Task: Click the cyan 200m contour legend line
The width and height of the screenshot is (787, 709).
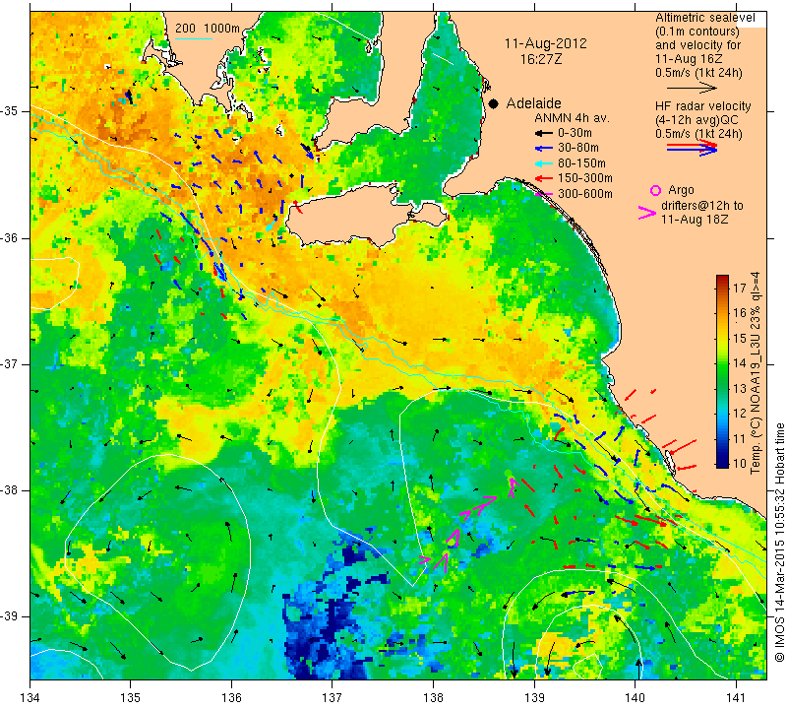Action: [194, 38]
